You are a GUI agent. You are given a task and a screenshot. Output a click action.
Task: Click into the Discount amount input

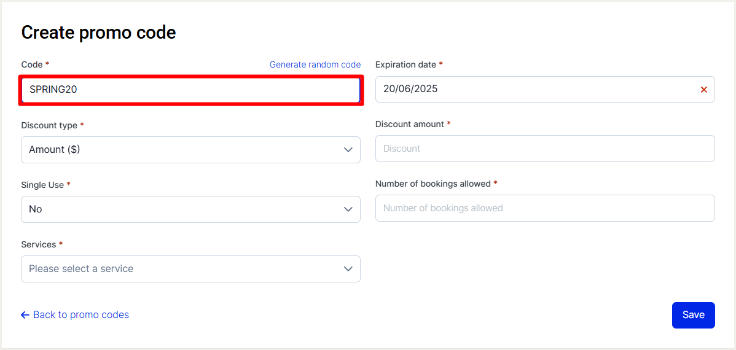point(545,149)
